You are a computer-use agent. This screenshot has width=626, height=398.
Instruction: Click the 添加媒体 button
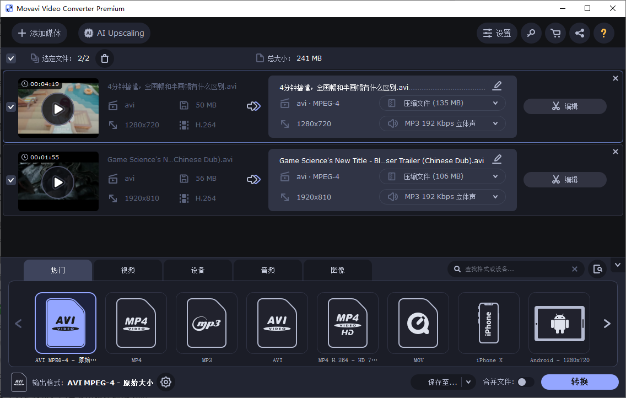pos(39,33)
